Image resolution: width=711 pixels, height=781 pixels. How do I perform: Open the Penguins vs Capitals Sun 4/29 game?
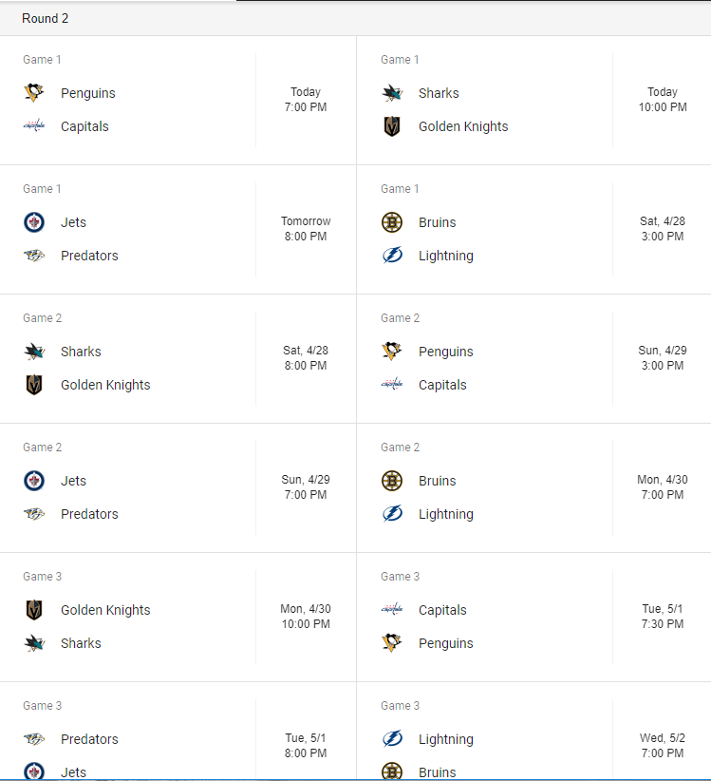coord(533,358)
